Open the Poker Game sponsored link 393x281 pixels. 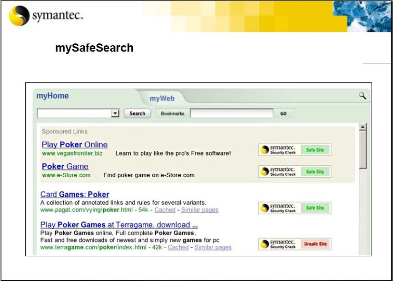(x=65, y=166)
